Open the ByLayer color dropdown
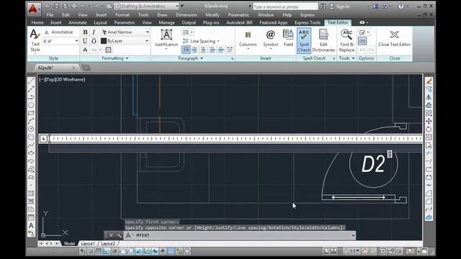 click(125, 41)
